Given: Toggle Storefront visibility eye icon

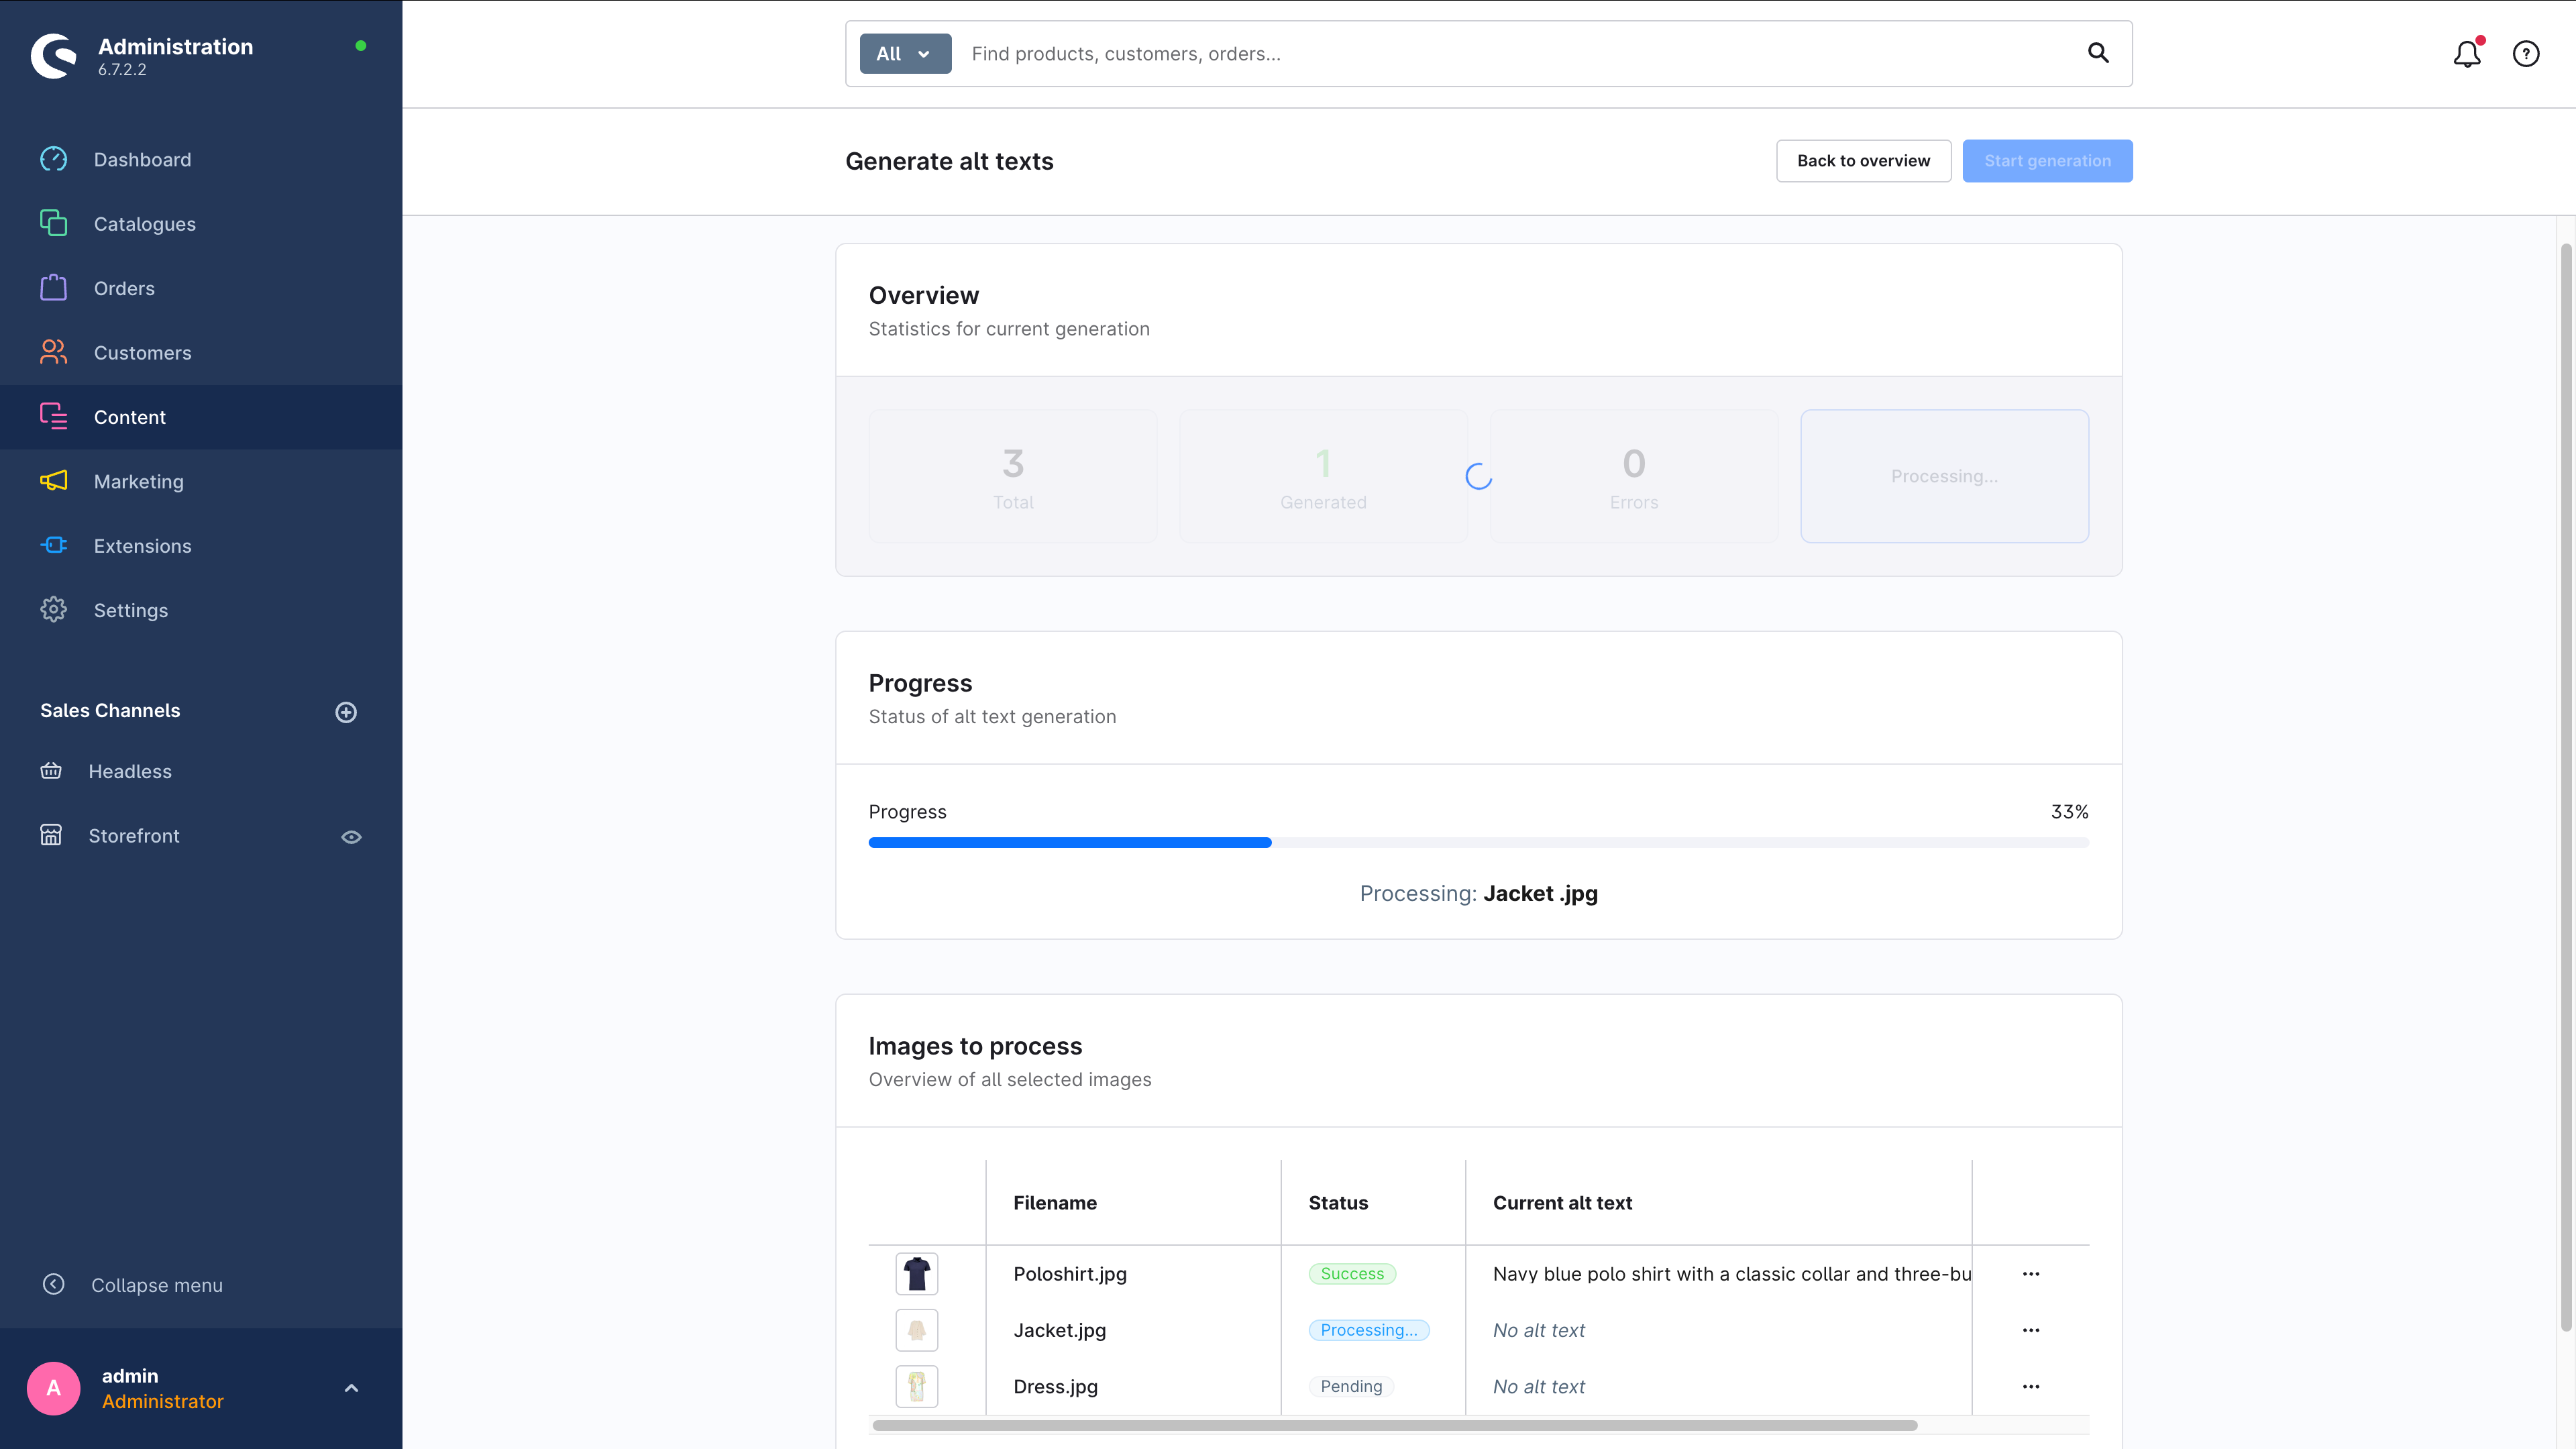Looking at the screenshot, I should tap(351, 837).
